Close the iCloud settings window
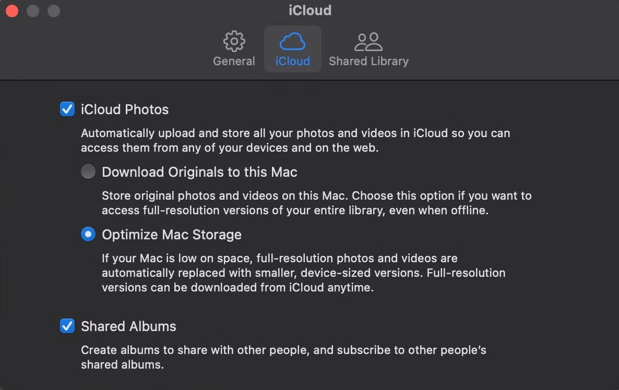 [x=12, y=10]
